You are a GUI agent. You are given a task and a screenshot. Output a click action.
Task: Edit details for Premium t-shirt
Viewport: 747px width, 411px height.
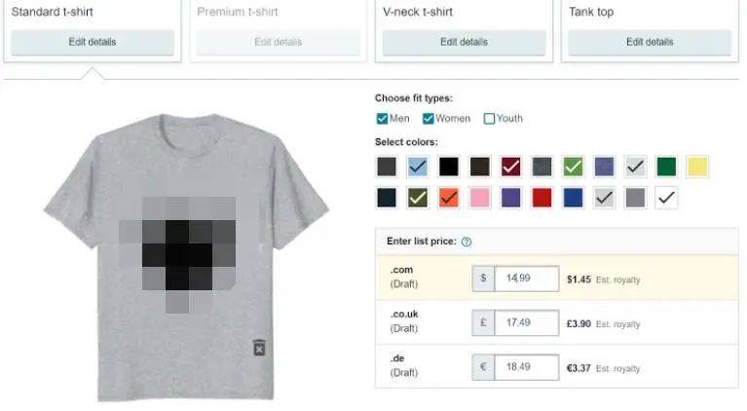click(279, 42)
